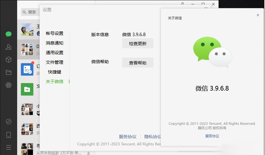Open the bottom chat avatar in list
This screenshot has width=265, height=155.
pyautogui.click(x=27, y=149)
